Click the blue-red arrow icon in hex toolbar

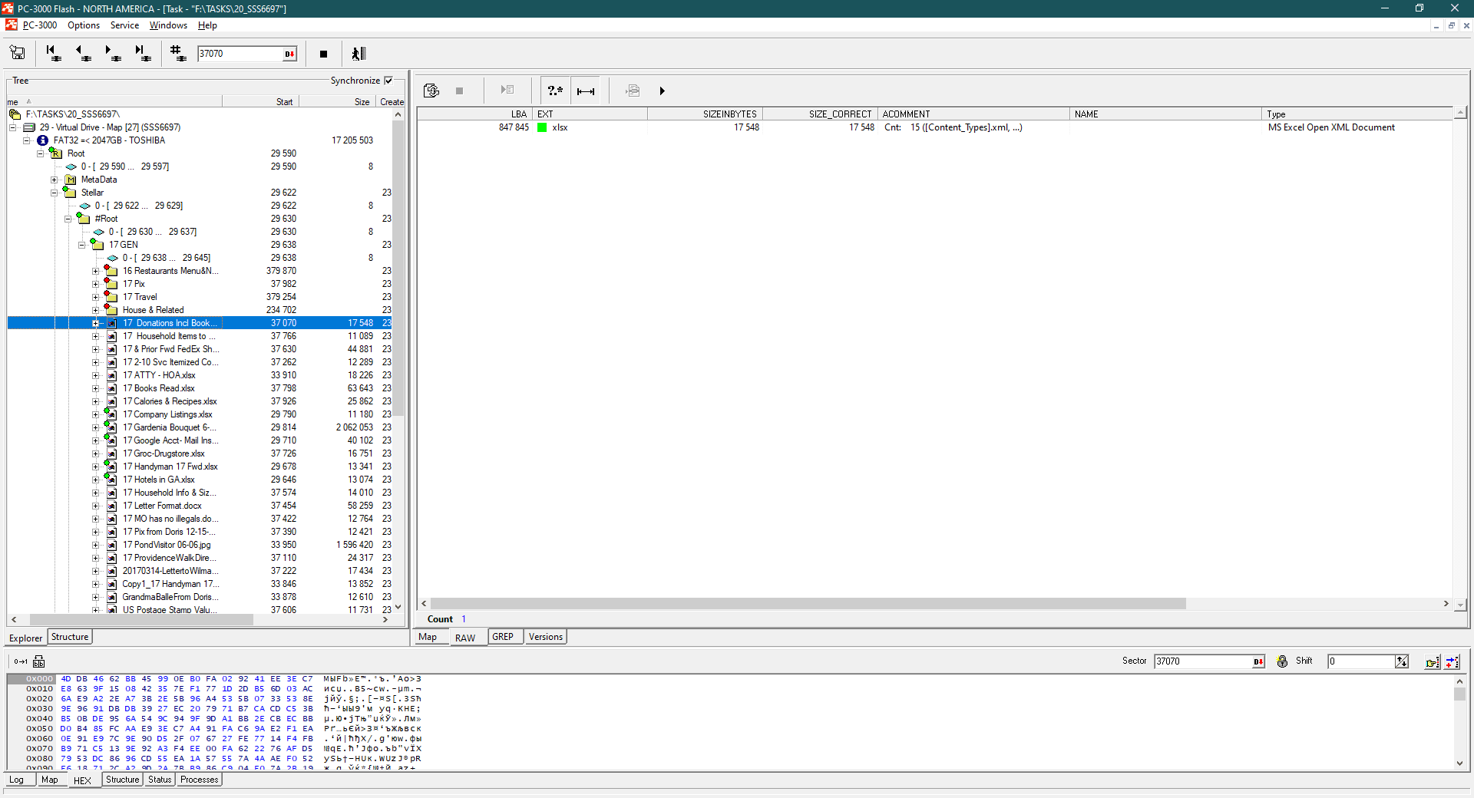coord(1453,661)
